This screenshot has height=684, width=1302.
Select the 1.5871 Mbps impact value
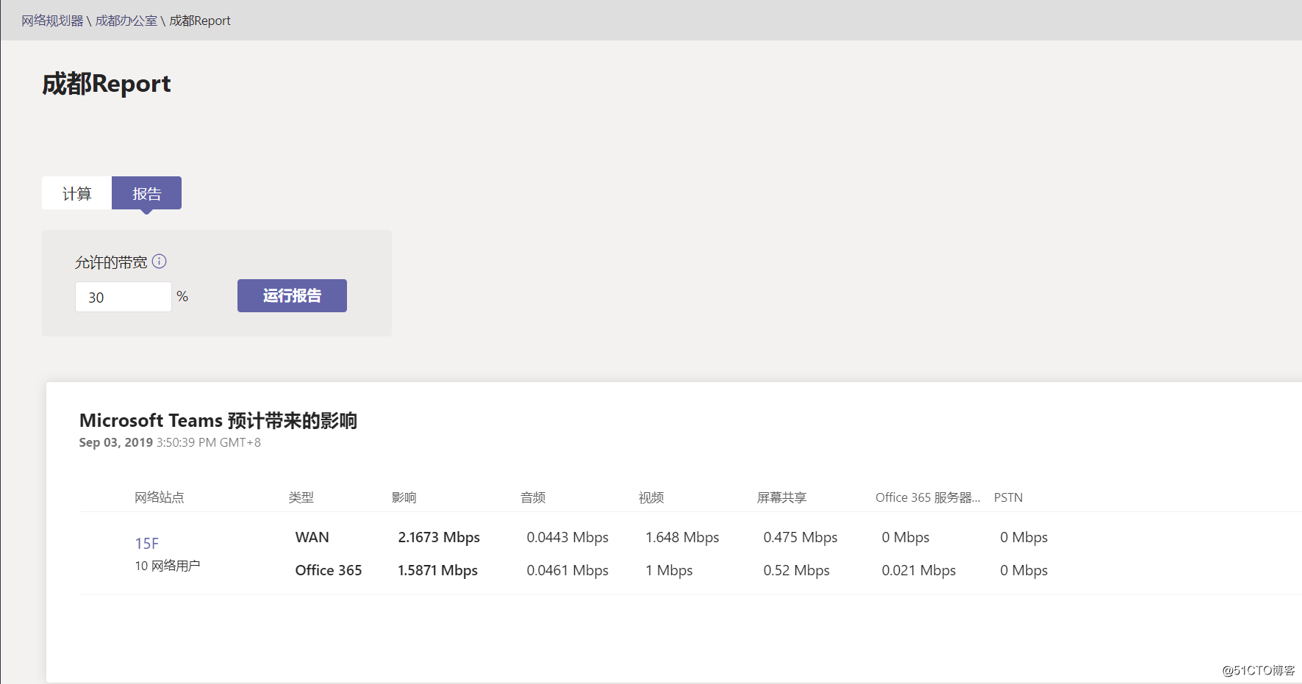click(x=438, y=570)
